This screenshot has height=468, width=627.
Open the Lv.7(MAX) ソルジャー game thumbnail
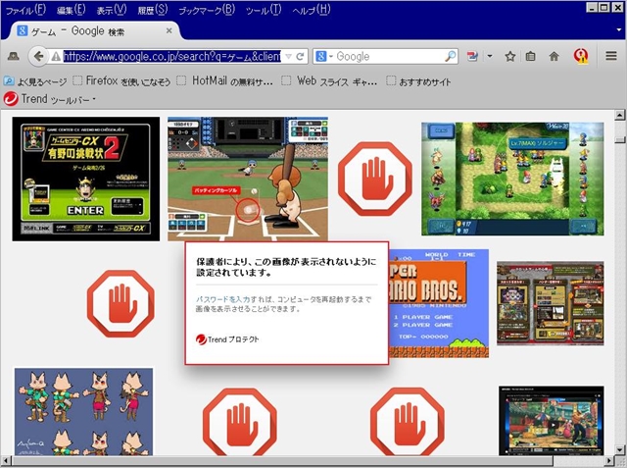[x=512, y=179]
